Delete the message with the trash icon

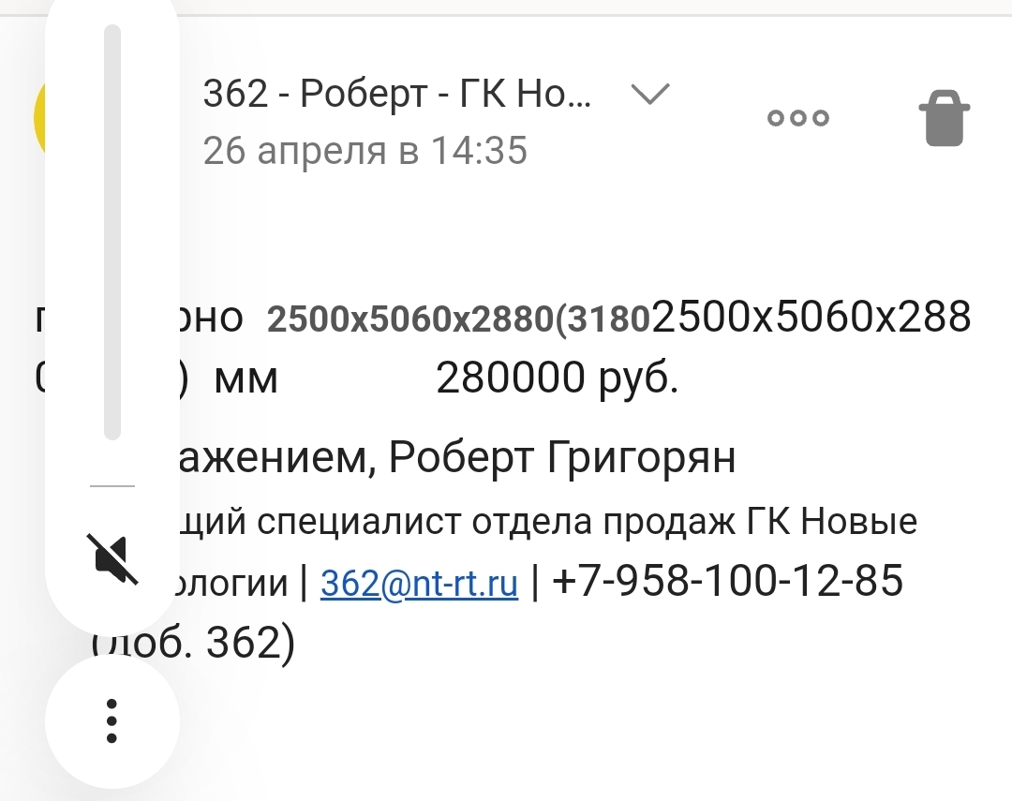[x=945, y=118]
